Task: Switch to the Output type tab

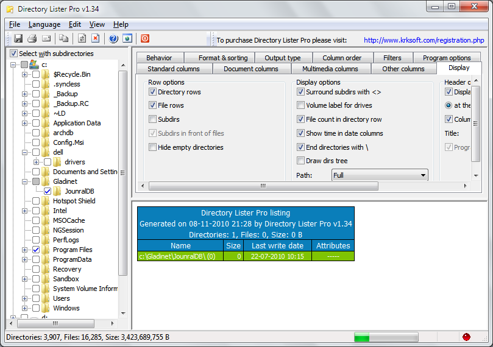Action: pos(282,58)
